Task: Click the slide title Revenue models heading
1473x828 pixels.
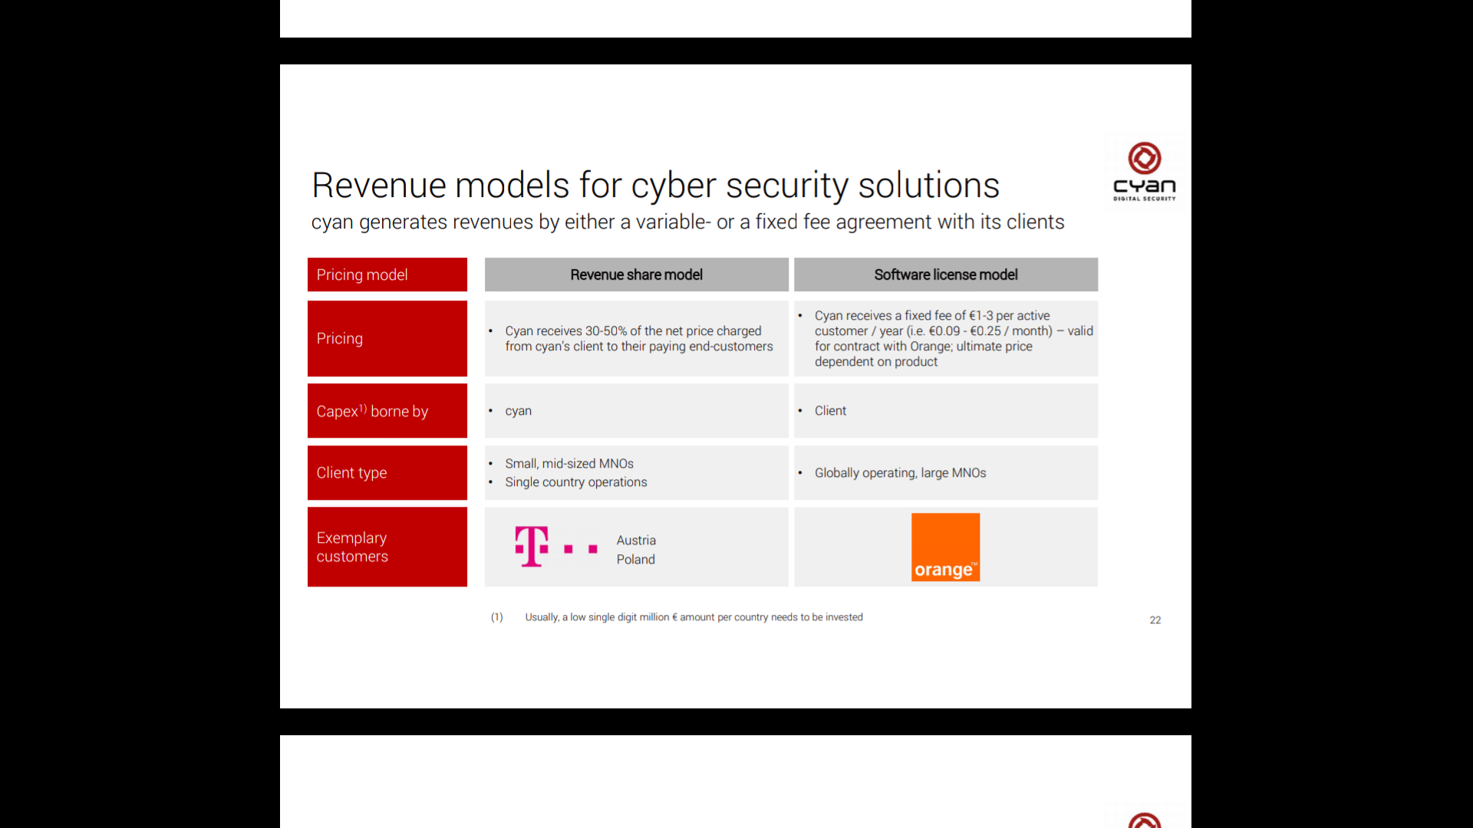Action: pyautogui.click(x=655, y=186)
